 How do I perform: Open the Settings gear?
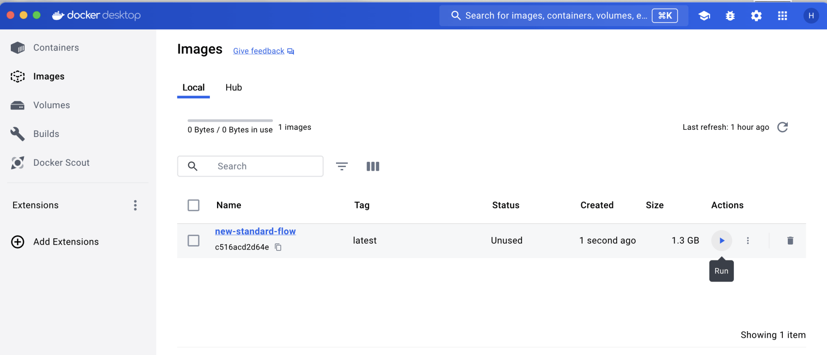(x=756, y=16)
